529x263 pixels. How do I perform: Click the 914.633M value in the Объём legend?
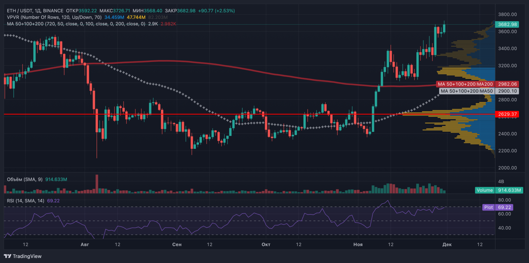coord(56,180)
